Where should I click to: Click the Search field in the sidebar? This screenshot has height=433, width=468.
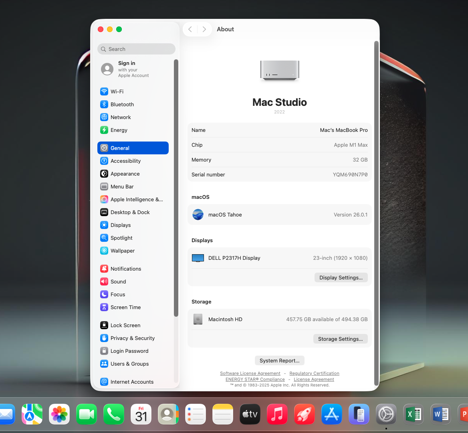point(136,49)
